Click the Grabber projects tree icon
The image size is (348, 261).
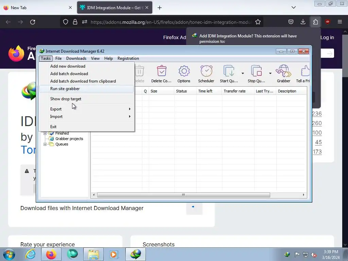(x=52, y=139)
